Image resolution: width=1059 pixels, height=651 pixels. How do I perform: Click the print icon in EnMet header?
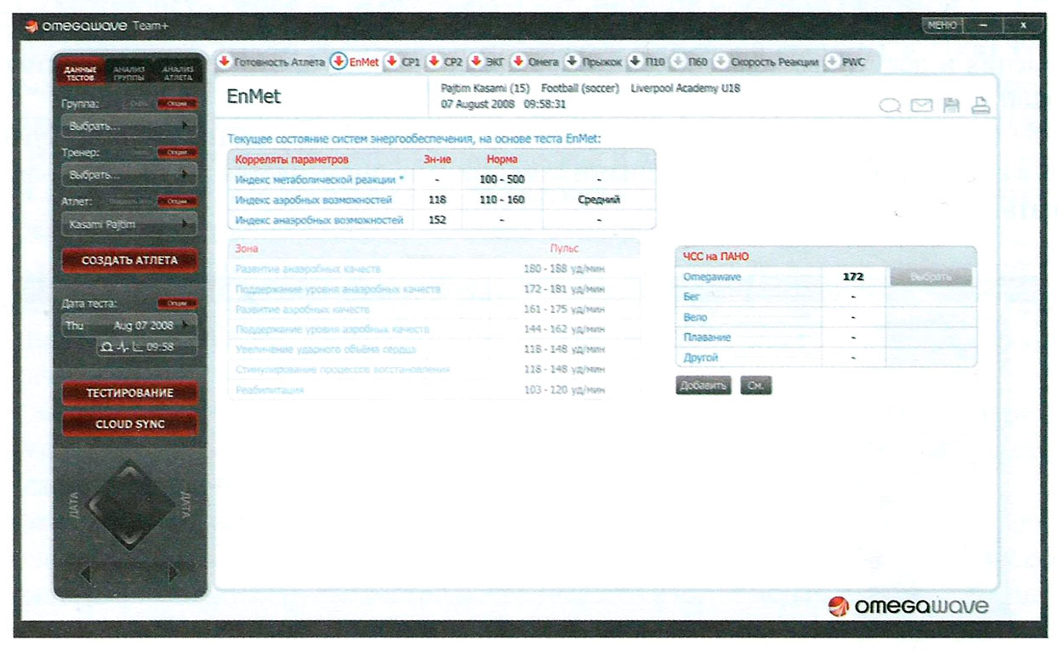[981, 105]
